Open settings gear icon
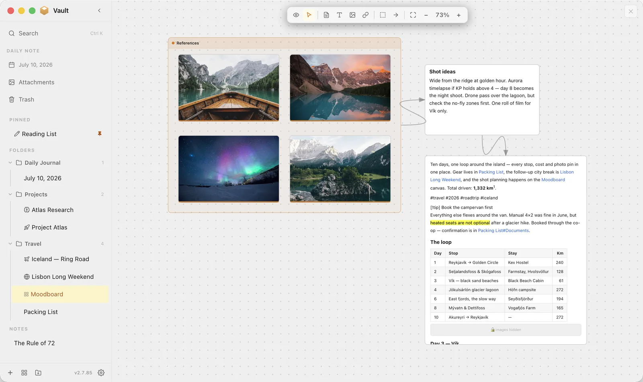 tap(101, 373)
